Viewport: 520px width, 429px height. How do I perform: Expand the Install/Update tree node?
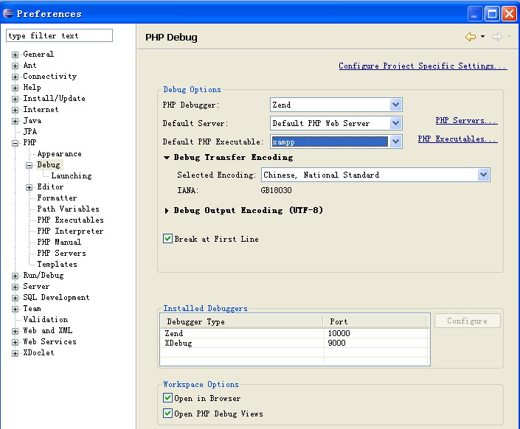(15, 99)
